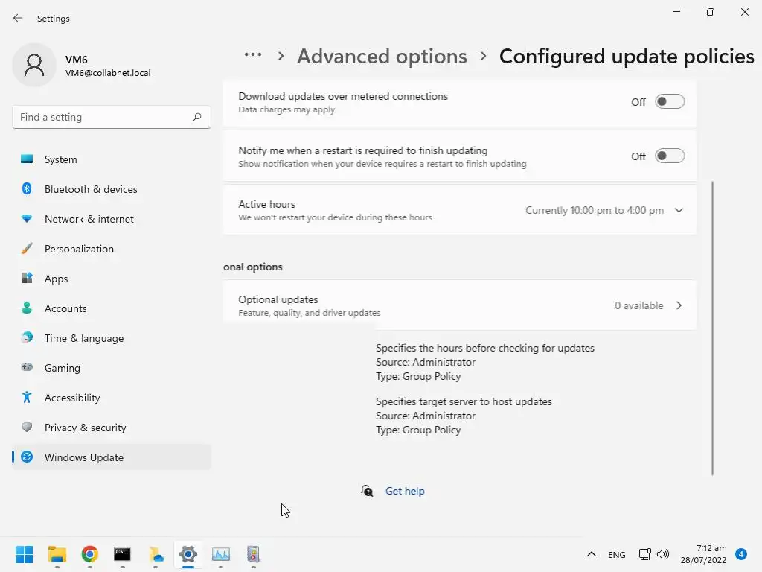762x572 pixels.
Task: Click the Personalization paintbrush icon
Action: point(27,249)
